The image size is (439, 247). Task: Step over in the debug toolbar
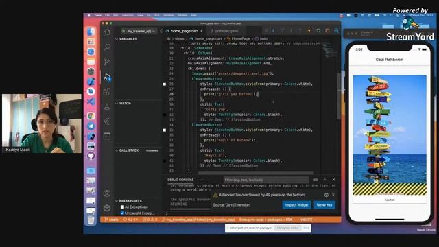282,30
